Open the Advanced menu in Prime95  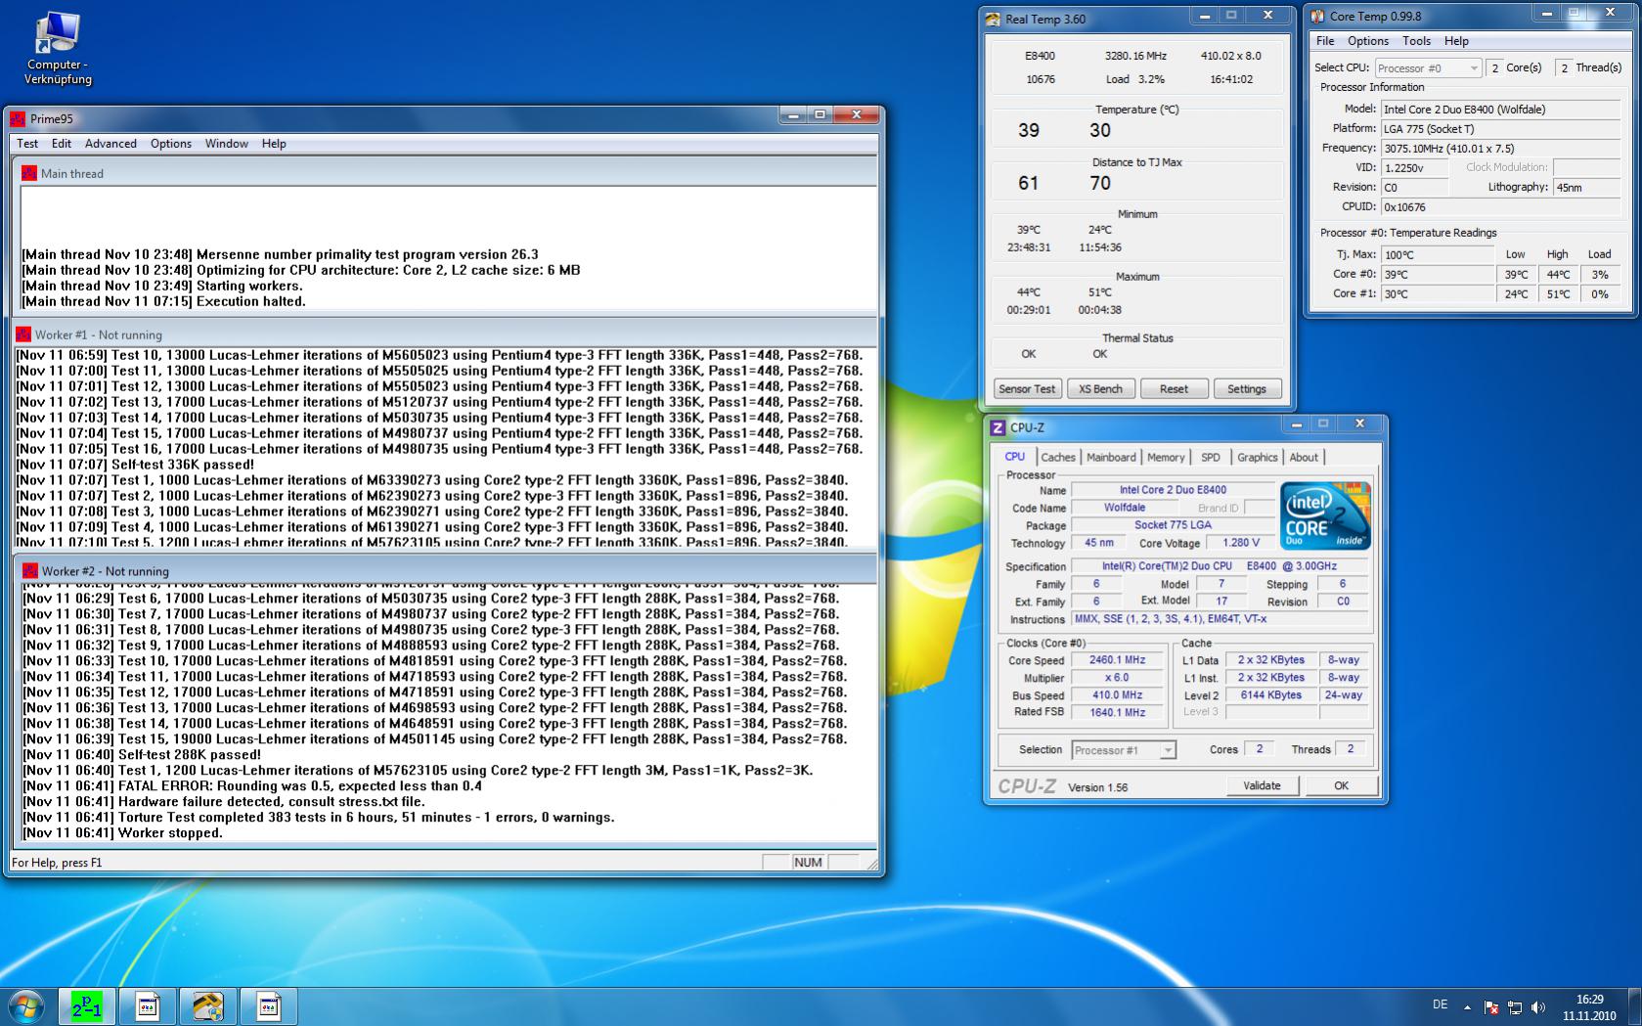coord(111,143)
